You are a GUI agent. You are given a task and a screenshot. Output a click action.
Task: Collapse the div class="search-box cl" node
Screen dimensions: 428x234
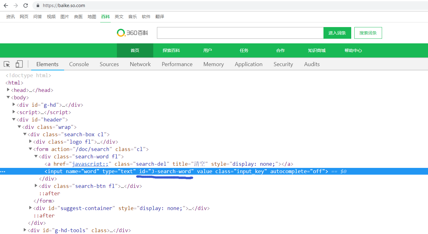pyautogui.click(x=25, y=134)
